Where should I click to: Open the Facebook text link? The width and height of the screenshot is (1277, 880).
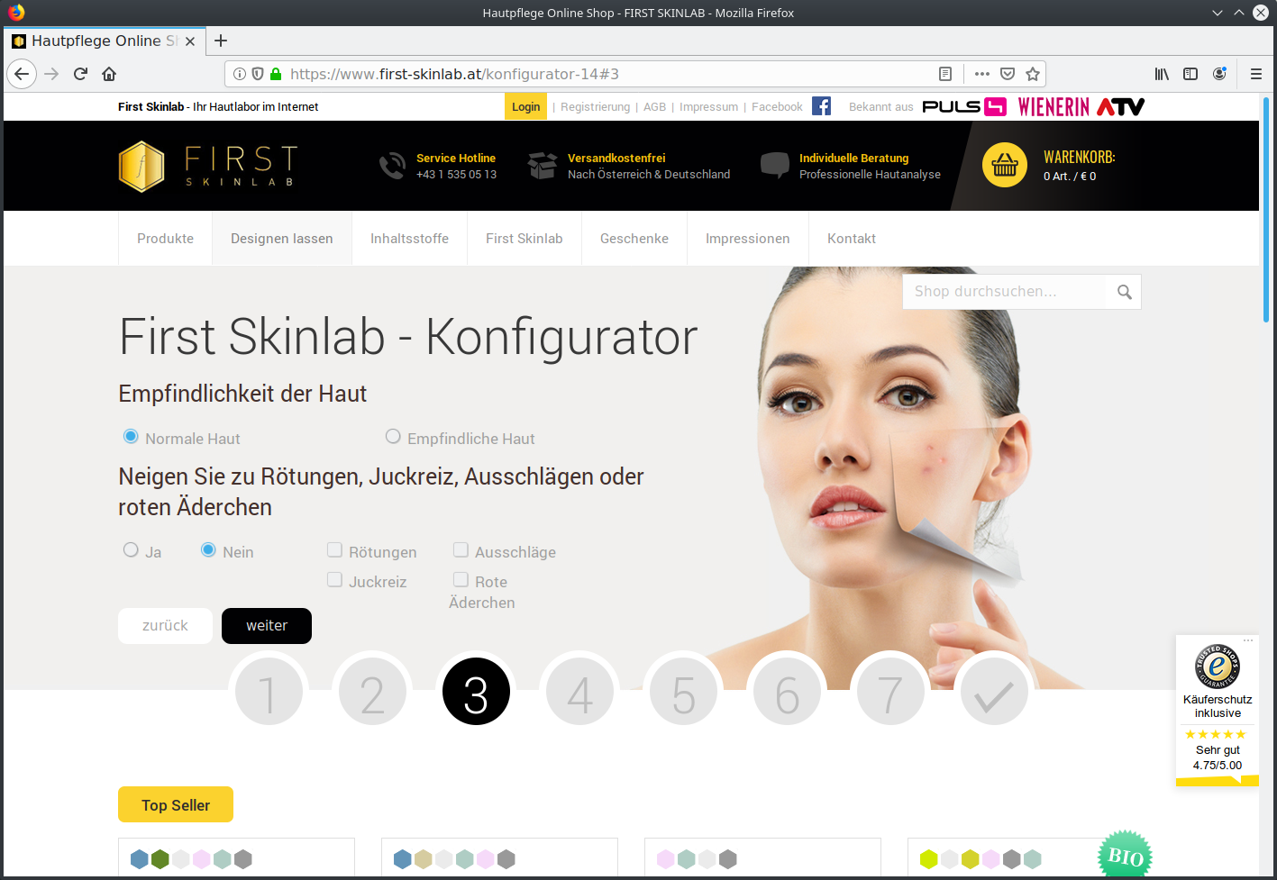pos(777,106)
